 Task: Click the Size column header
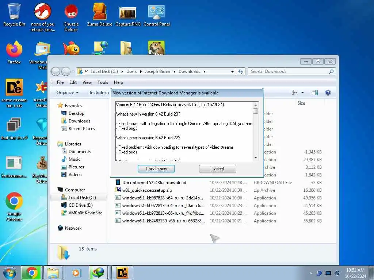[x=301, y=103]
